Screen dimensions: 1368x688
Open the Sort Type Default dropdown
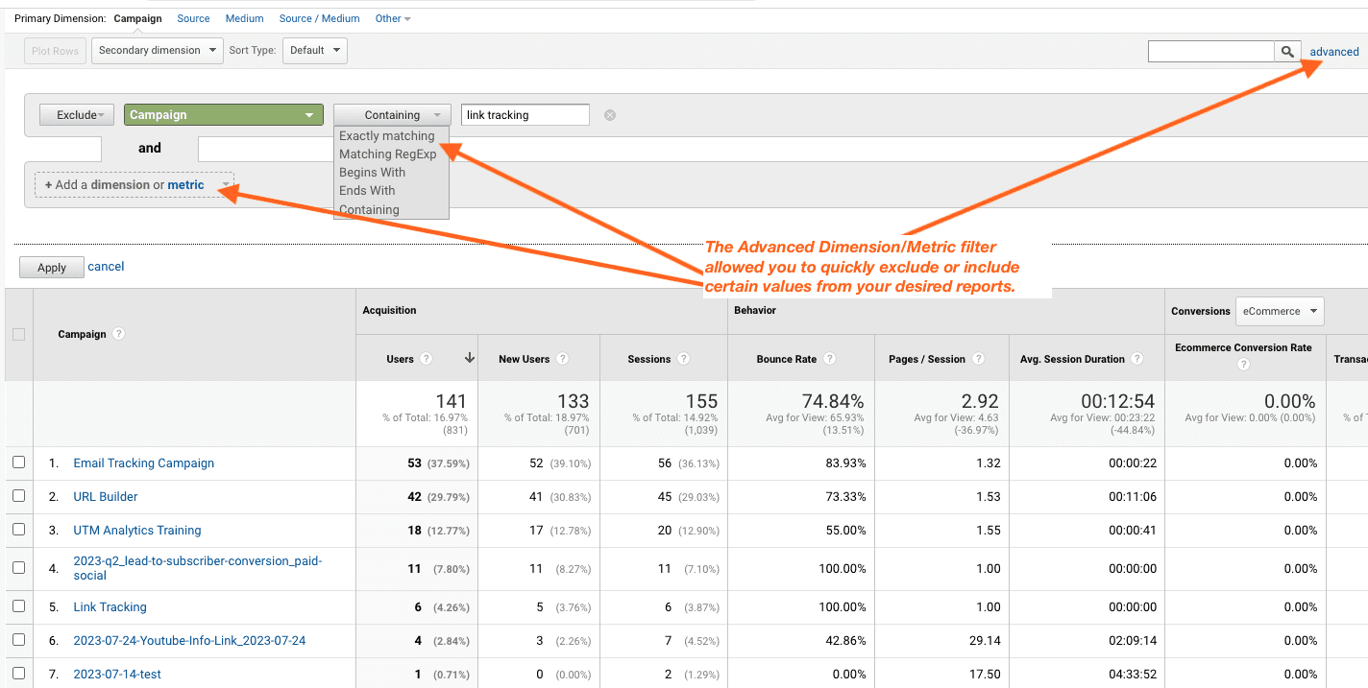[x=314, y=50]
